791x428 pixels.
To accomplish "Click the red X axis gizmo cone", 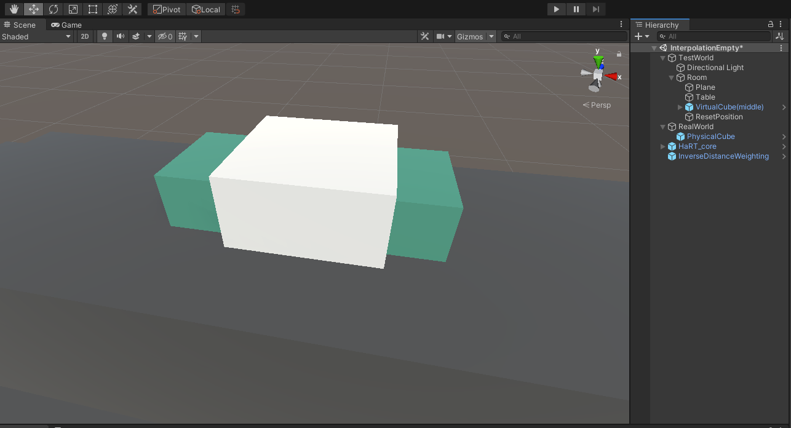I will click(610, 76).
